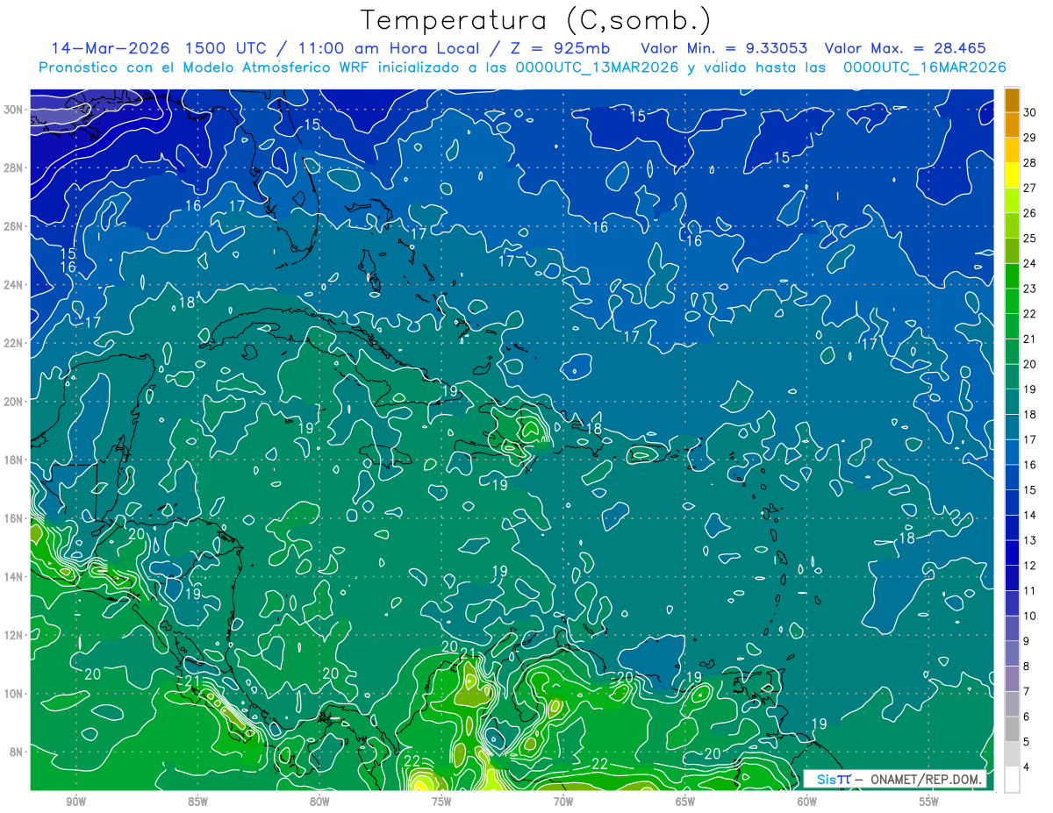The image size is (1053, 813).
Task: Click 'Valor Min. = 9.33053' text
Action: click(x=725, y=48)
